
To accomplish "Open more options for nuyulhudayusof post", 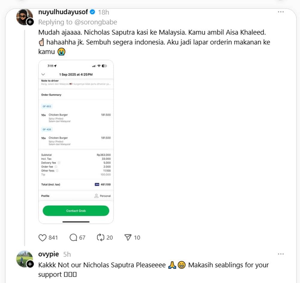I will (281, 12).
